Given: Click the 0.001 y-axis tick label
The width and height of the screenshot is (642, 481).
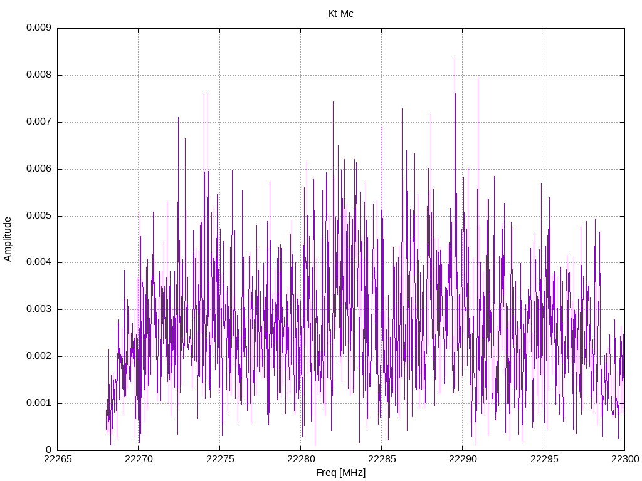Looking at the screenshot, I should pos(39,403).
